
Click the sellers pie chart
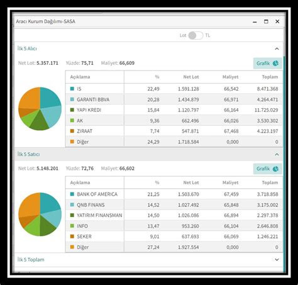pyautogui.click(x=40, y=215)
